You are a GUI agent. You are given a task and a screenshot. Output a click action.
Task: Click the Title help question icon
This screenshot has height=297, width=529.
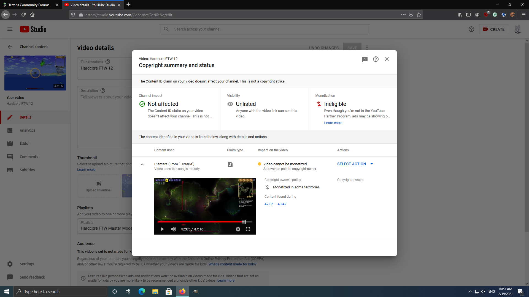tap(108, 62)
